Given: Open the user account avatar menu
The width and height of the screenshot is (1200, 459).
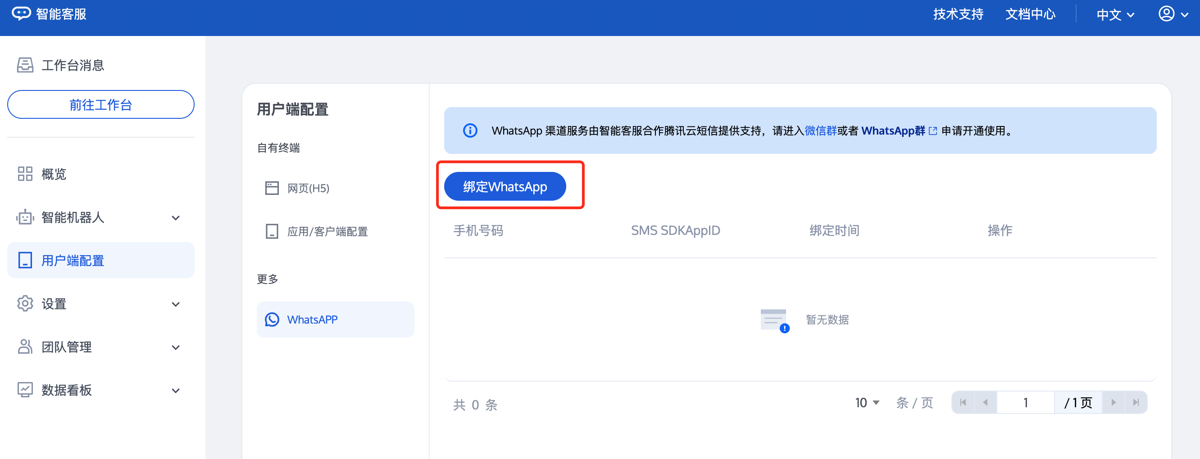Looking at the screenshot, I should pyautogui.click(x=1166, y=14).
